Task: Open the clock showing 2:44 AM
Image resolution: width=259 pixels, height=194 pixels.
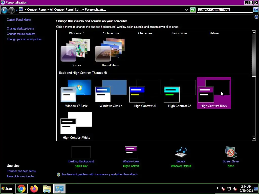Action: [x=246, y=188]
